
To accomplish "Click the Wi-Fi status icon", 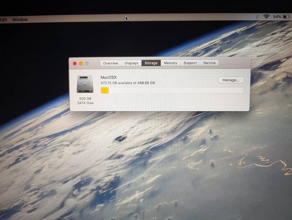I will 266,16.
